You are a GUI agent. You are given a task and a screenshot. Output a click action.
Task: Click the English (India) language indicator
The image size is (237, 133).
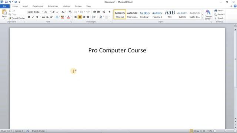point(38,131)
